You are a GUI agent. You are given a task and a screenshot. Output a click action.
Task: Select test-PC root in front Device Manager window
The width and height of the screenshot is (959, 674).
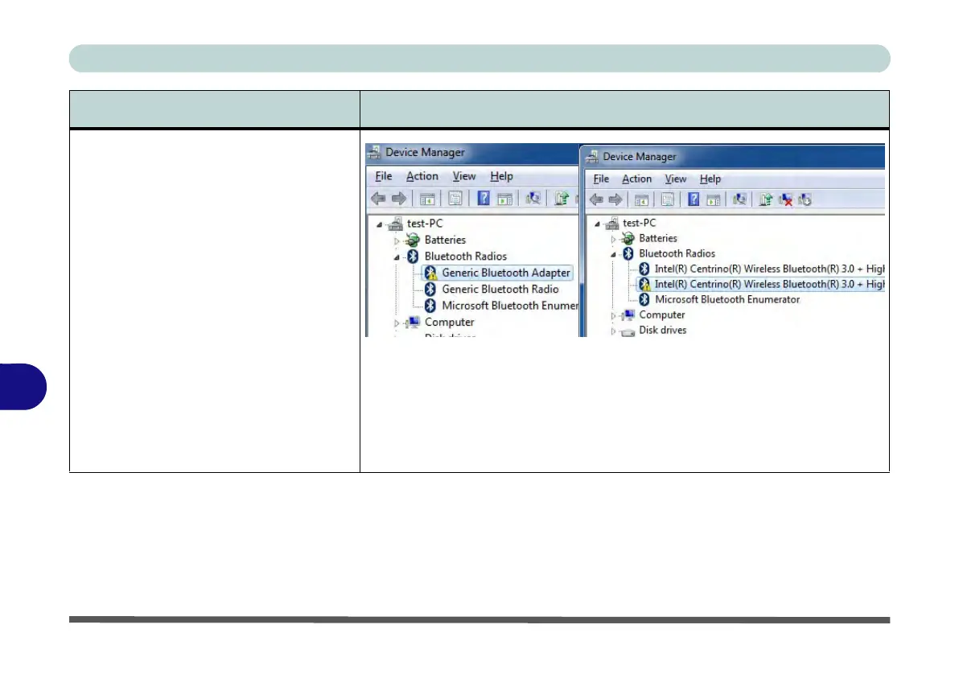pos(639,224)
